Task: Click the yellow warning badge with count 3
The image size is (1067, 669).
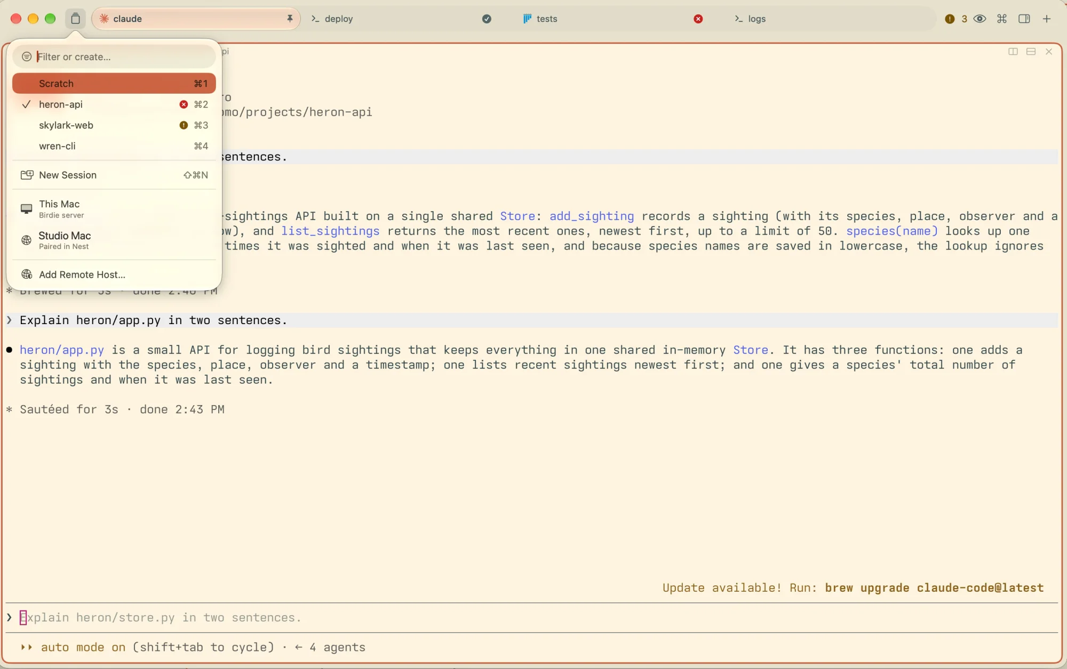Action: tap(955, 19)
